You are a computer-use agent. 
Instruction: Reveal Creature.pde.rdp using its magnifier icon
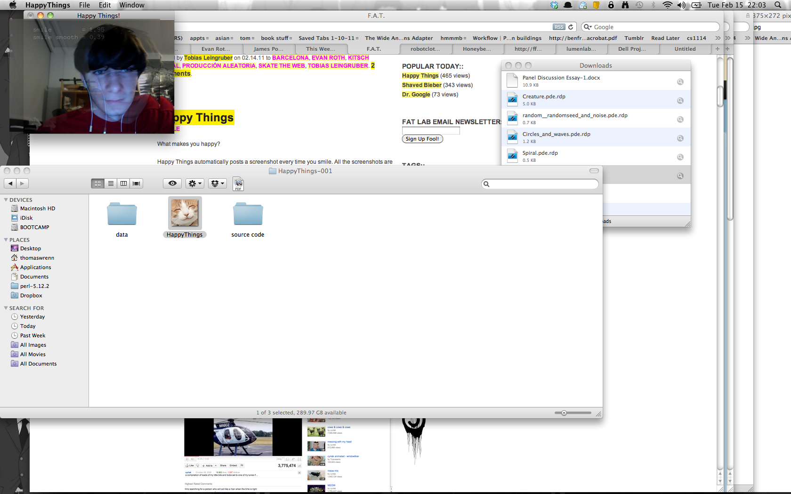pyautogui.click(x=680, y=101)
